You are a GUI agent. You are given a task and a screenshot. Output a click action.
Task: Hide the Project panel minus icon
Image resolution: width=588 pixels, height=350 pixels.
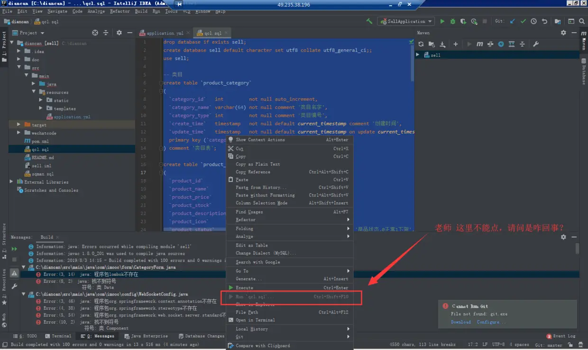[x=129, y=33]
